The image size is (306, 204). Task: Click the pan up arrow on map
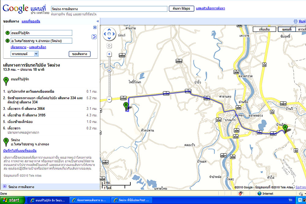point(109,30)
